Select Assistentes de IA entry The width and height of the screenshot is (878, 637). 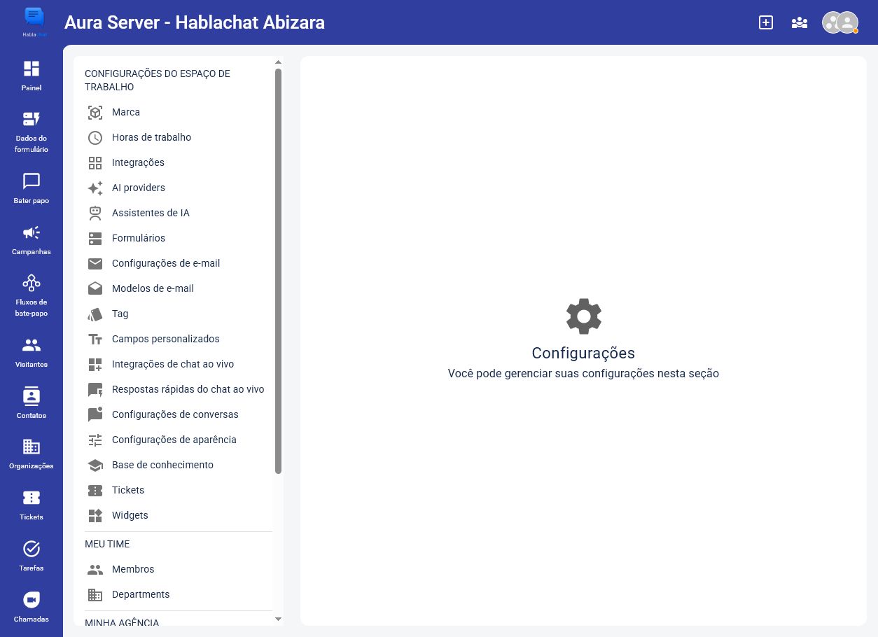pyautogui.click(x=151, y=213)
